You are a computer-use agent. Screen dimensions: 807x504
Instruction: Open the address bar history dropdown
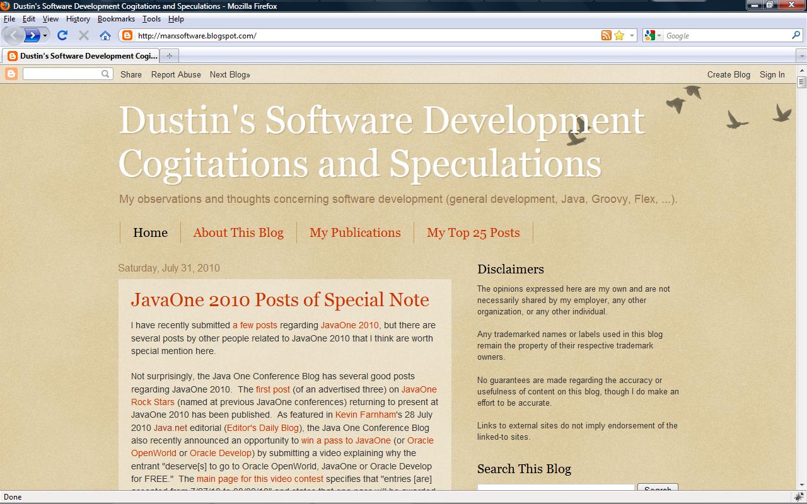coord(632,36)
